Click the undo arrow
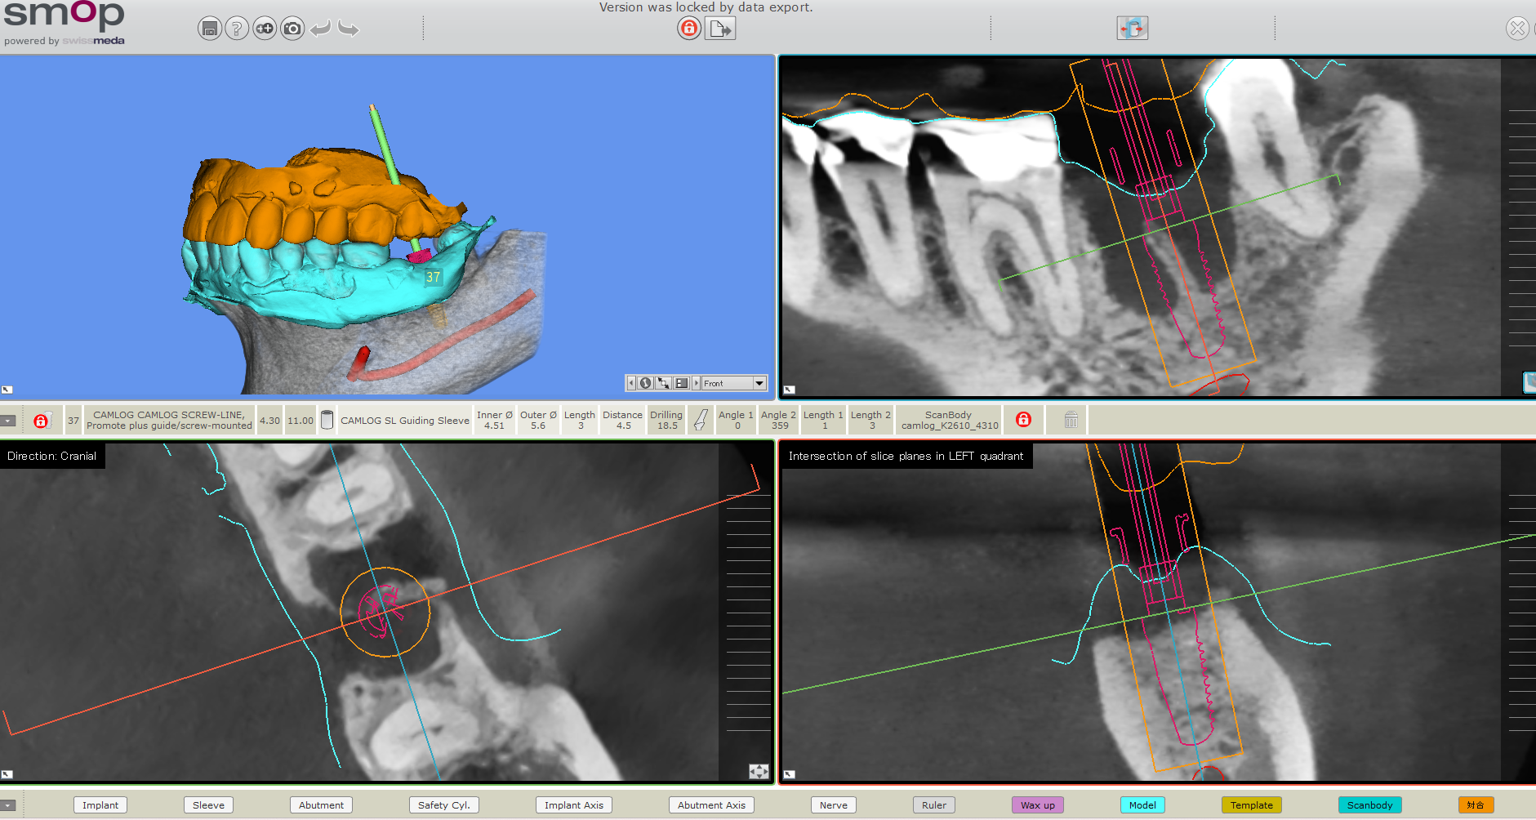Screen dimensions: 1536x820 pyautogui.click(x=321, y=29)
